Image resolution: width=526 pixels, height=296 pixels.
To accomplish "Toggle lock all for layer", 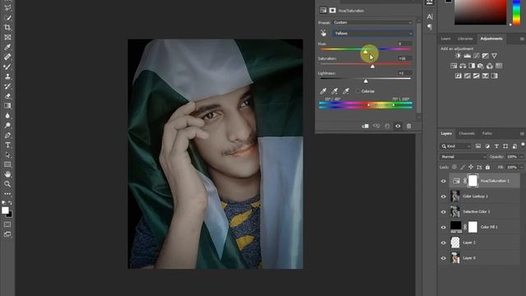I will 487,167.
